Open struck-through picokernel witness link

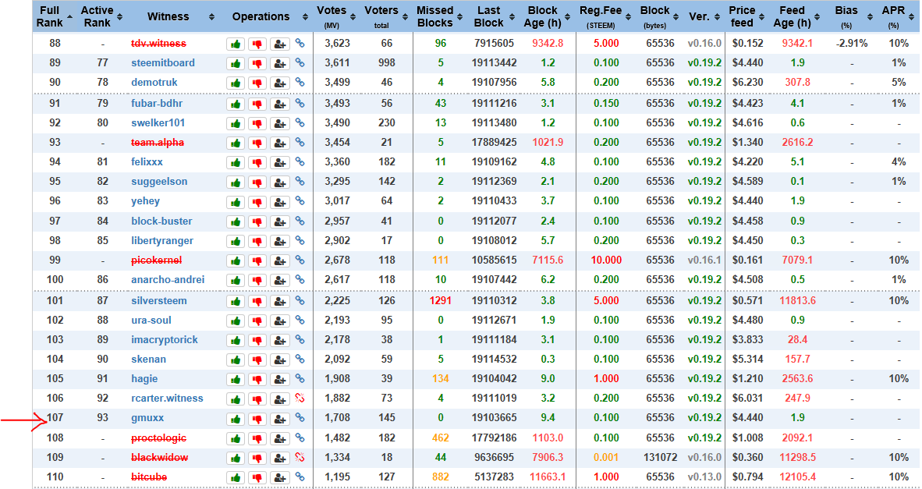click(156, 260)
